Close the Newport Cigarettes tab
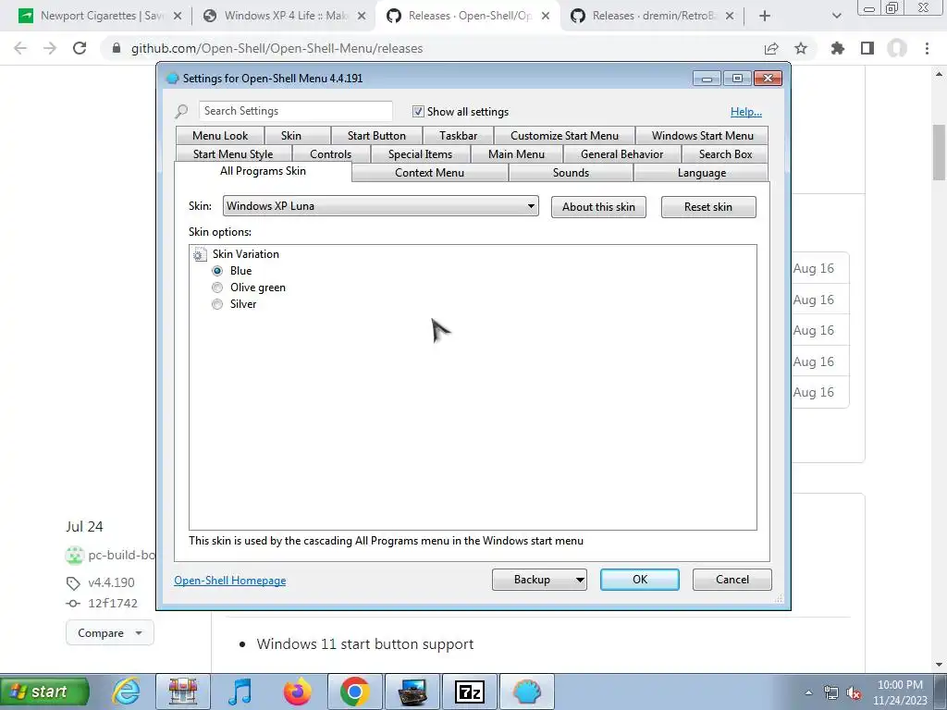 178,16
